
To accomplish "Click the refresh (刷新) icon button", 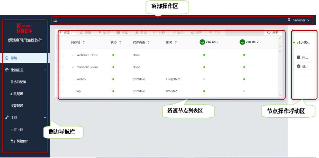I will 269,32.
